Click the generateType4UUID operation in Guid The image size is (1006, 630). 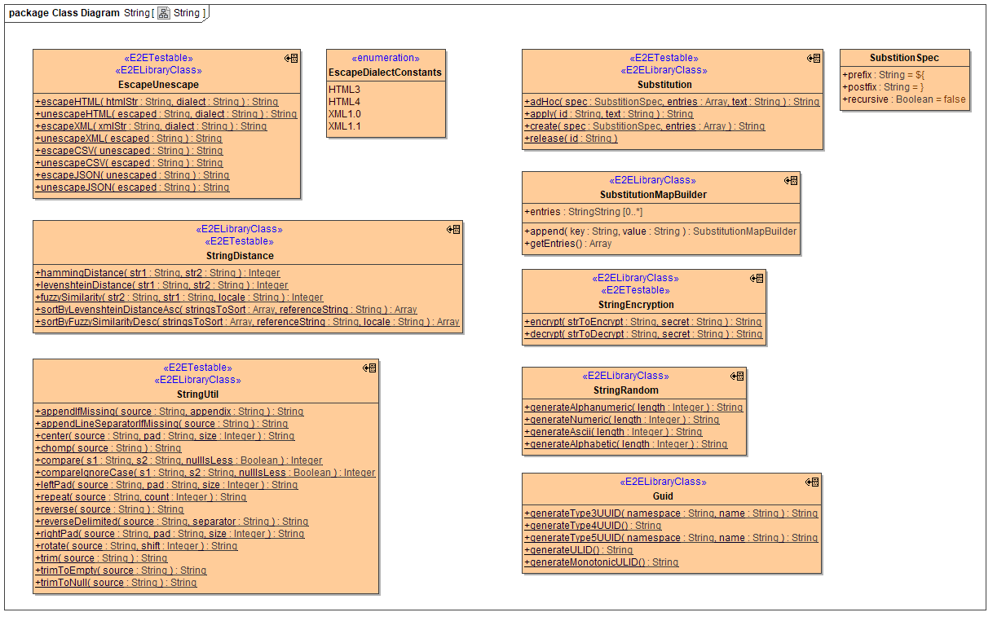(592, 526)
